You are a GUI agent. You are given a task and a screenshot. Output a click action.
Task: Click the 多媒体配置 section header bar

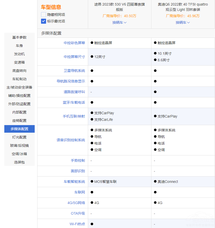click(x=126, y=33)
